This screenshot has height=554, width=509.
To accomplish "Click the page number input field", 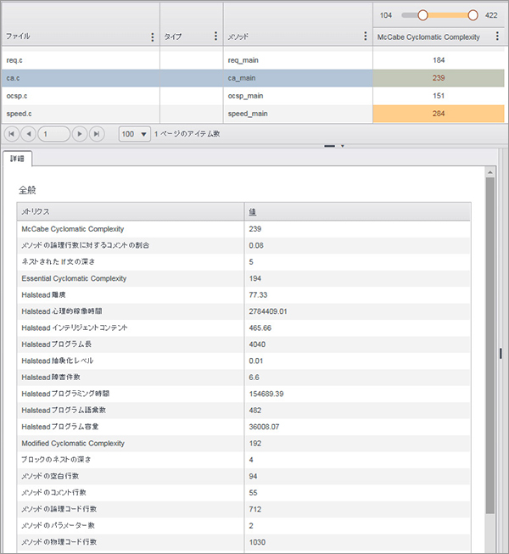I will [53, 134].
